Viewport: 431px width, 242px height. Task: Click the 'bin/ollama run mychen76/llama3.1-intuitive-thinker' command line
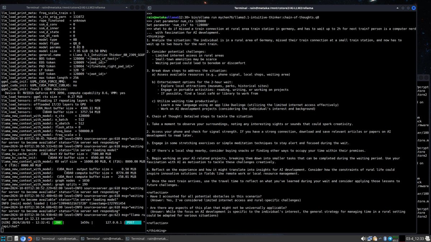[x=232, y=17]
